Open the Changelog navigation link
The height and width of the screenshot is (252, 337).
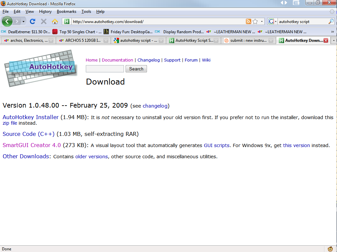(x=149, y=60)
